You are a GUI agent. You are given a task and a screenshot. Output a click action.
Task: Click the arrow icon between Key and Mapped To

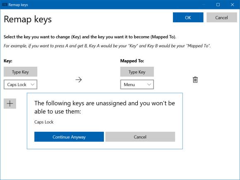coord(79,80)
